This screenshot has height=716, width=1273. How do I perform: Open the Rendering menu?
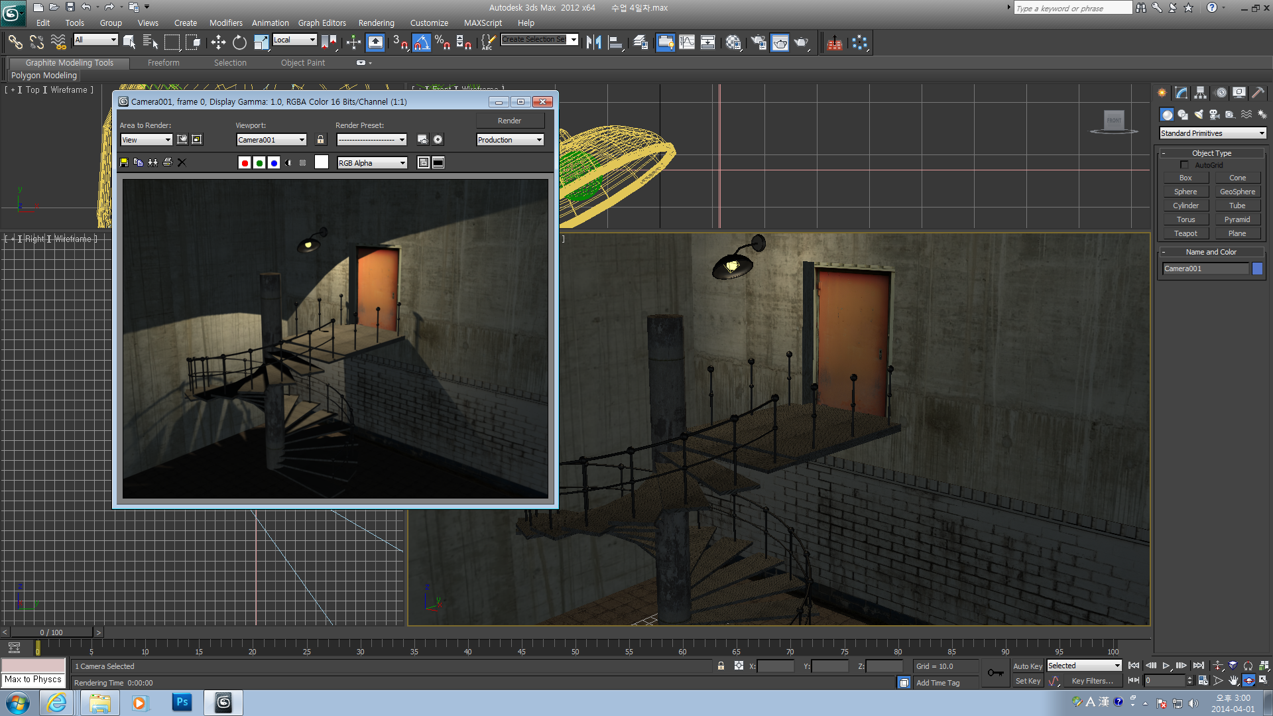(376, 23)
